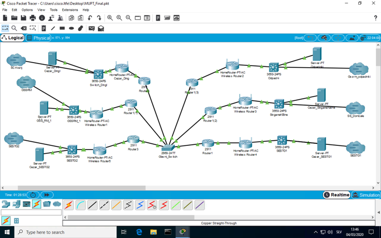Viewport: 381px width, 238px height.
Task: Select End Devices category icon
Action: (x=16, y=204)
